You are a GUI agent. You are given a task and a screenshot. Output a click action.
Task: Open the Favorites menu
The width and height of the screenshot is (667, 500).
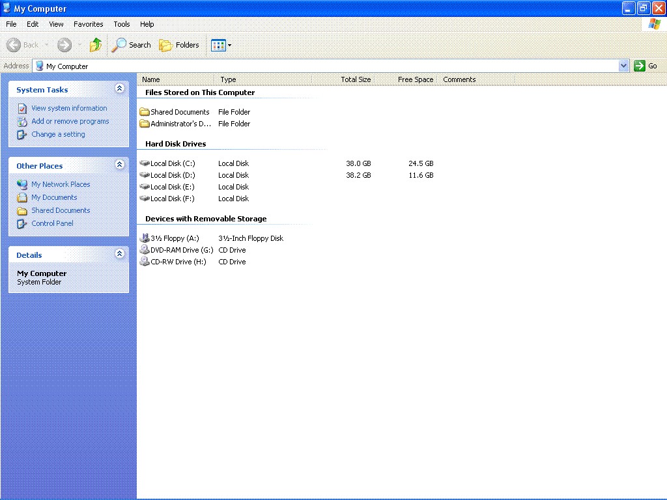[88, 24]
